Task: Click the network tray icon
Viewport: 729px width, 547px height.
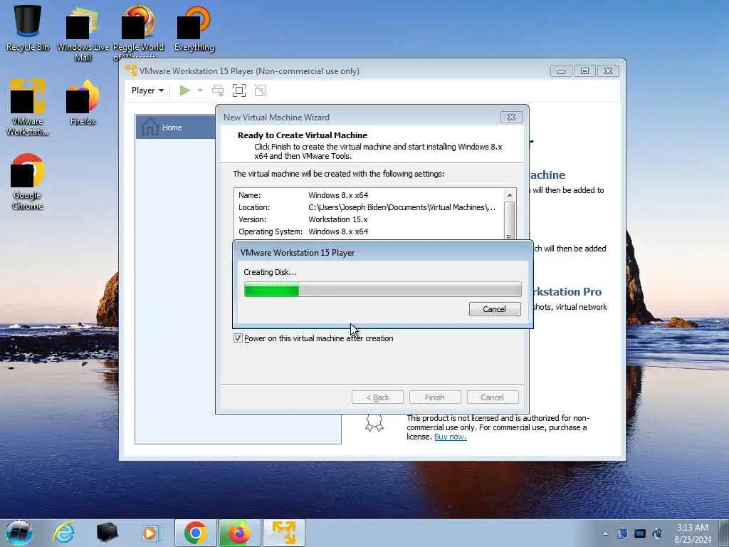Action: click(640, 533)
